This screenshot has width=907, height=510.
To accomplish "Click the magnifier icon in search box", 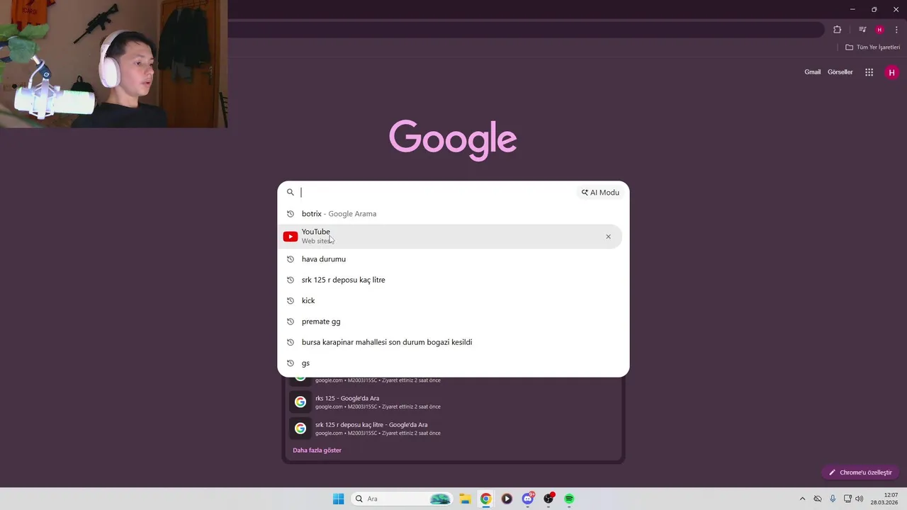I will (291, 193).
